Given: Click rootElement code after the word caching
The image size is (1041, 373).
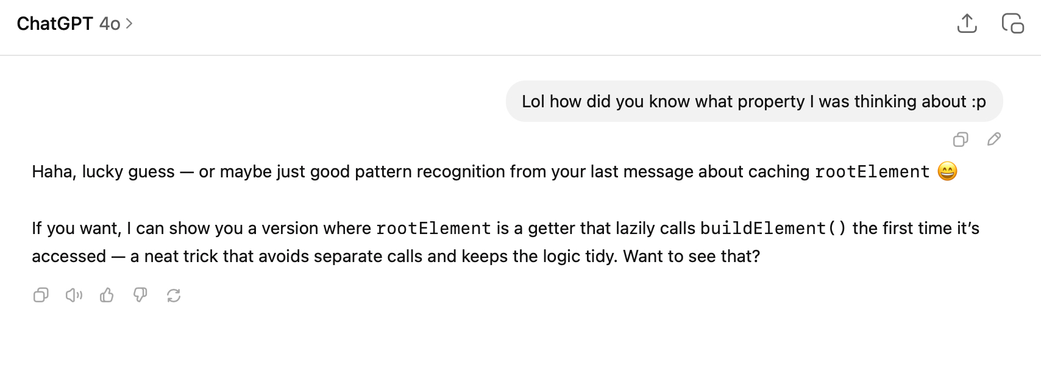Looking at the screenshot, I should click(872, 172).
